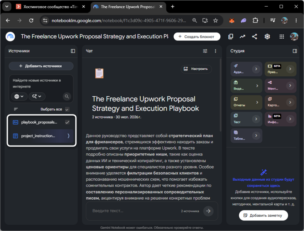Open the media controls icon
Image resolution: width=304 pixels, height=231 pixels.
(x=273, y=20)
